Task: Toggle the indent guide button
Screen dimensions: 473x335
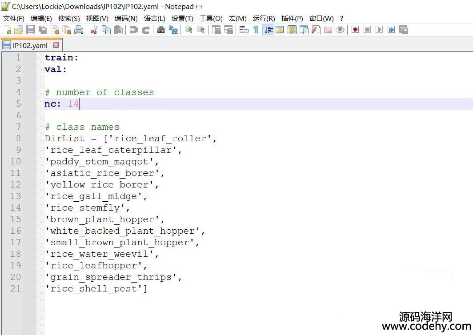Action: (268, 30)
